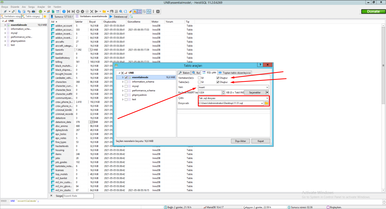Click the run query play icon
386x209 pixels.
click(96, 12)
